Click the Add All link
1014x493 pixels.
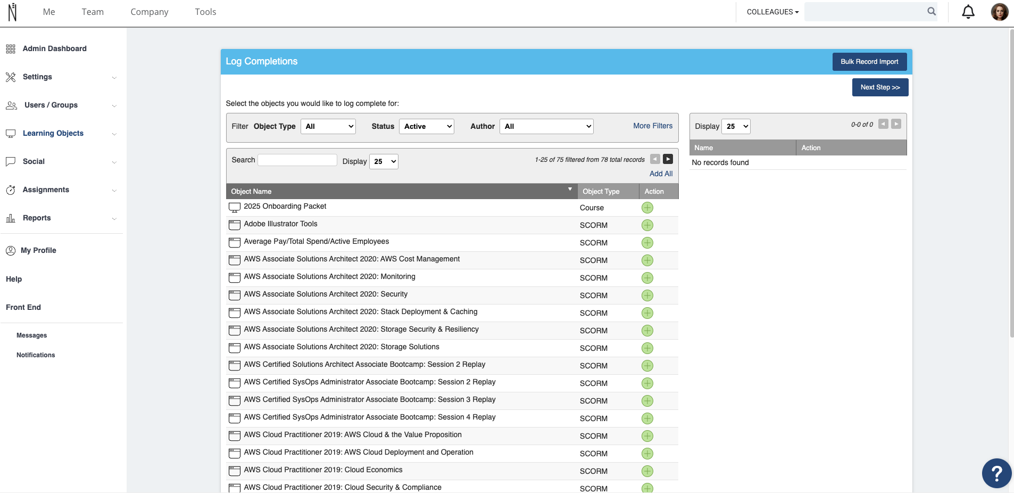coord(661,174)
